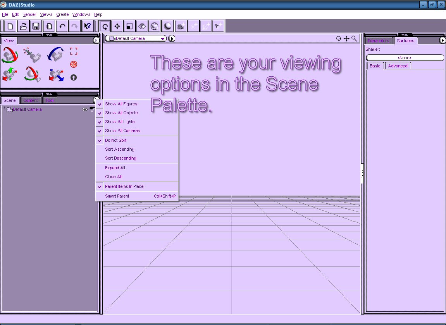Uncheck Show All Figures
The image size is (446, 325).
pos(137,104)
